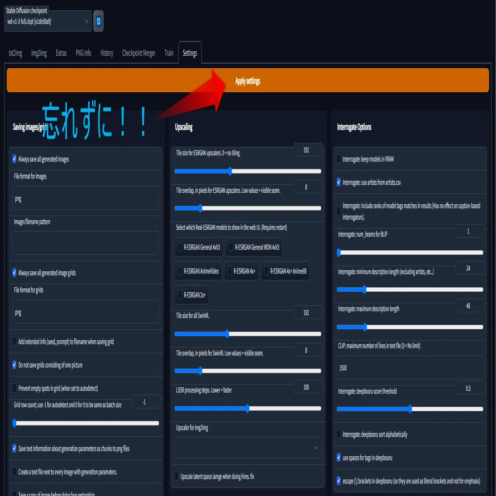The image size is (496, 496).
Task: Click the Apply settings button
Action: [x=247, y=81]
